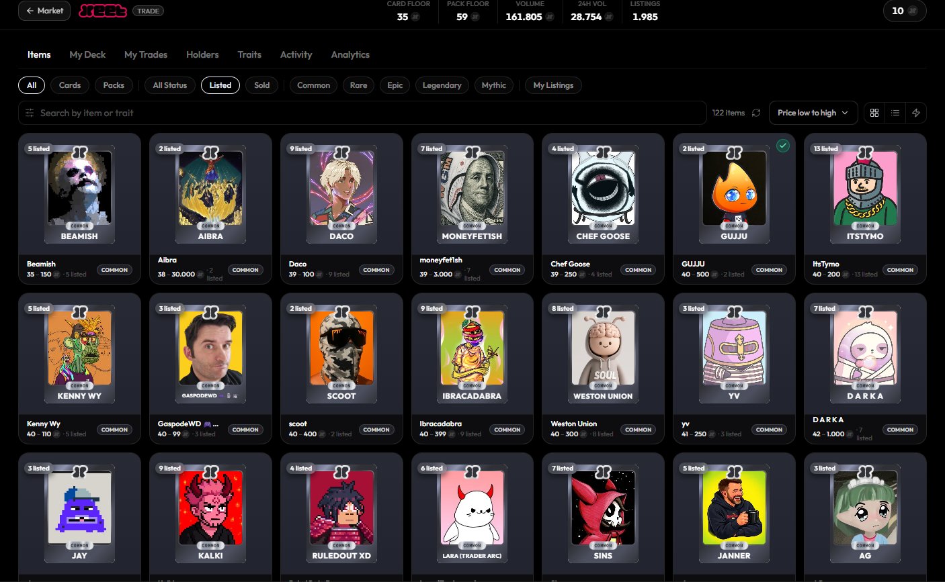945x582 pixels.
Task: Click the lightning bolt quick-action icon
Action: [916, 113]
